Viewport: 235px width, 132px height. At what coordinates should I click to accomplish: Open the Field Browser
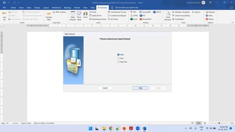[168, 16]
